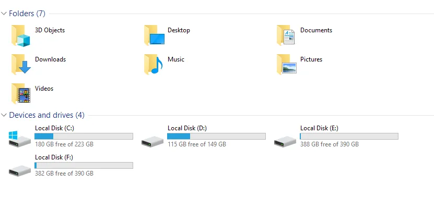The height and width of the screenshot is (198, 434).
Task: Click the Local Disk (F:) name
Action: pyautogui.click(x=54, y=157)
